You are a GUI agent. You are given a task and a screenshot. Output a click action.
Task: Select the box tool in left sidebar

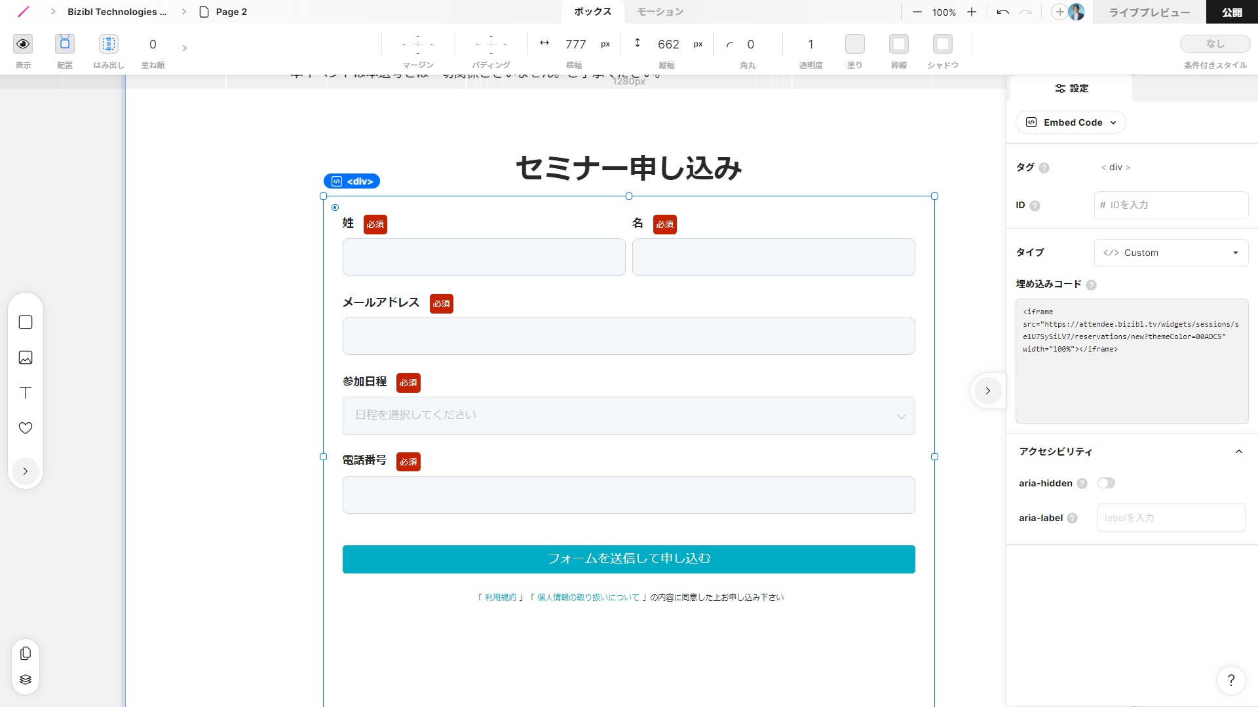26,322
